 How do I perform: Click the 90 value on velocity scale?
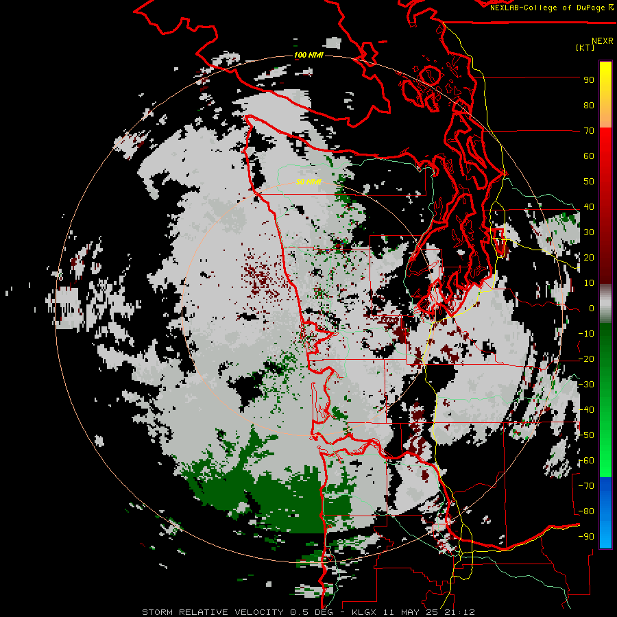point(589,80)
